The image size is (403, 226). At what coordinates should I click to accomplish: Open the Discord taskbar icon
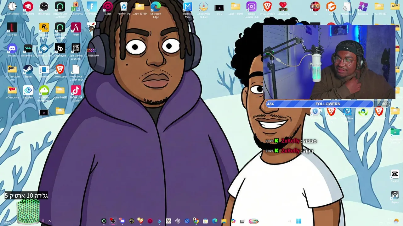122,221
